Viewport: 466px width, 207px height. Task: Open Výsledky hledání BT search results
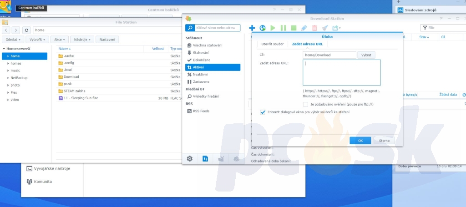213,96
